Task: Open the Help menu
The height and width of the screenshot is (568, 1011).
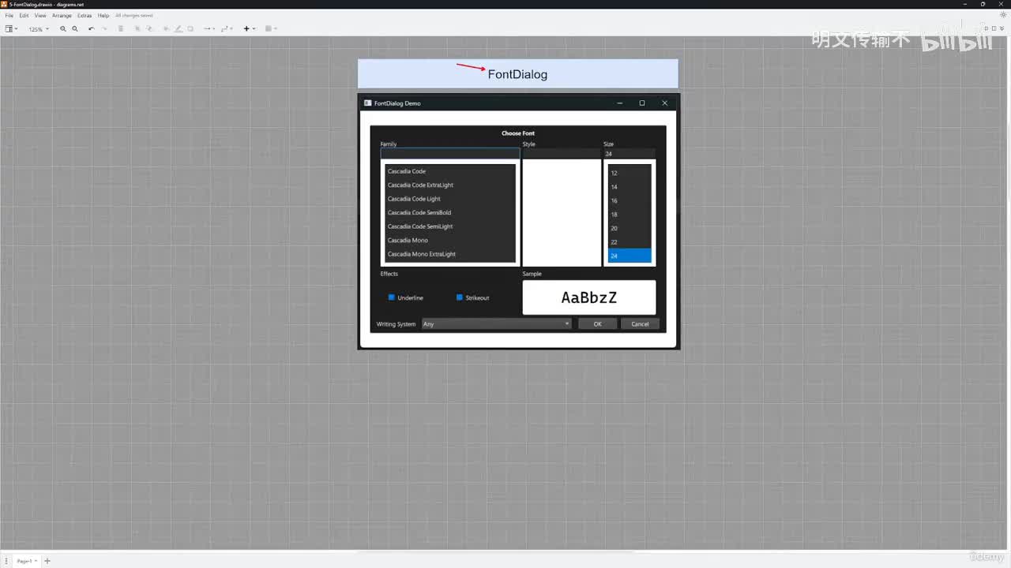Action: pos(103,16)
